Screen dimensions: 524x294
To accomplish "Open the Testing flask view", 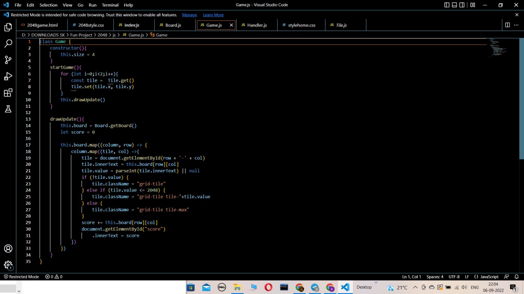I will click(8, 109).
